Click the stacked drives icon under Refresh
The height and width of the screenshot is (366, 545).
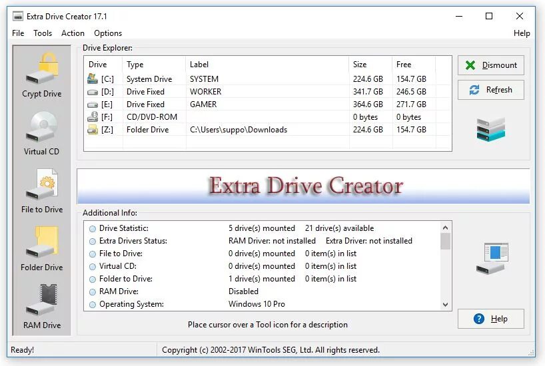pyautogui.click(x=491, y=129)
